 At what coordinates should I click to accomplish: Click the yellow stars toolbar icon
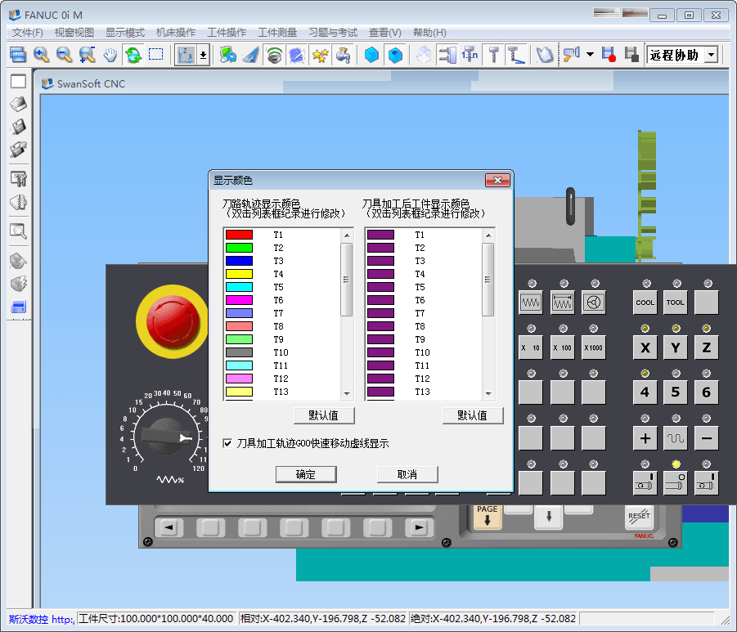point(320,55)
